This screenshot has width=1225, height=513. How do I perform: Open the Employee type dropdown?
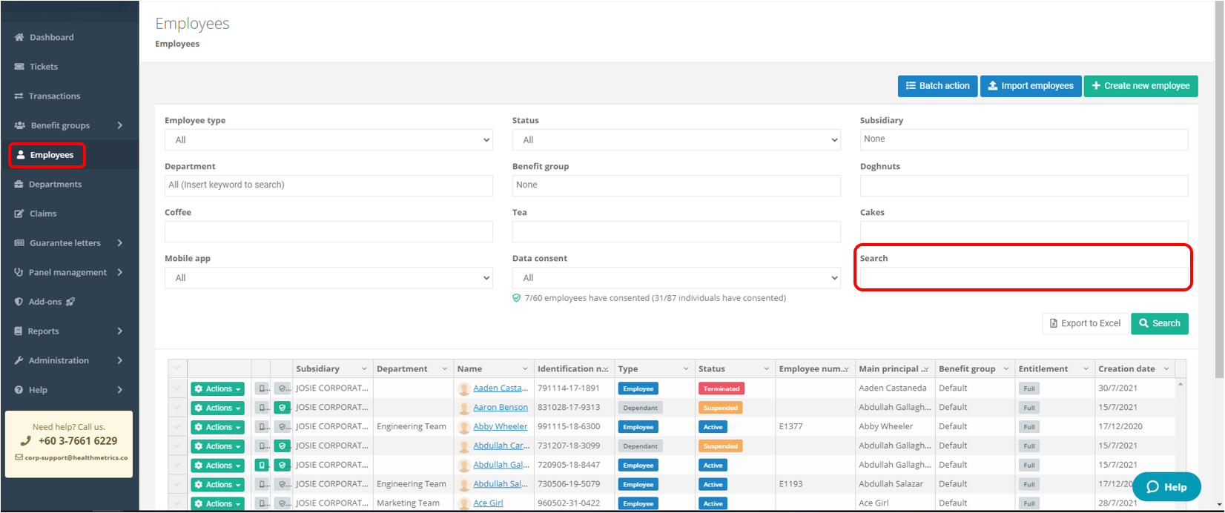tap(328, 140)
